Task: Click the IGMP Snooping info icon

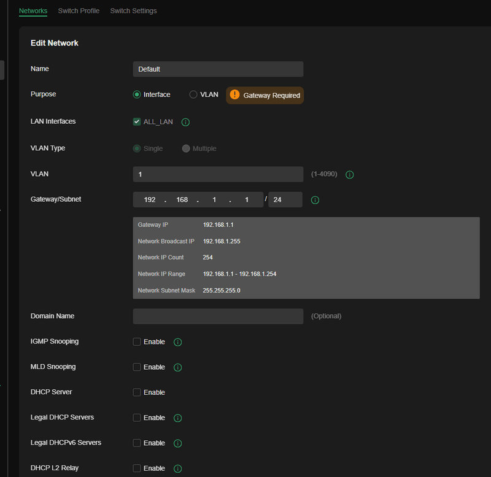Action: pyautogui.click(x=178, y=342)
